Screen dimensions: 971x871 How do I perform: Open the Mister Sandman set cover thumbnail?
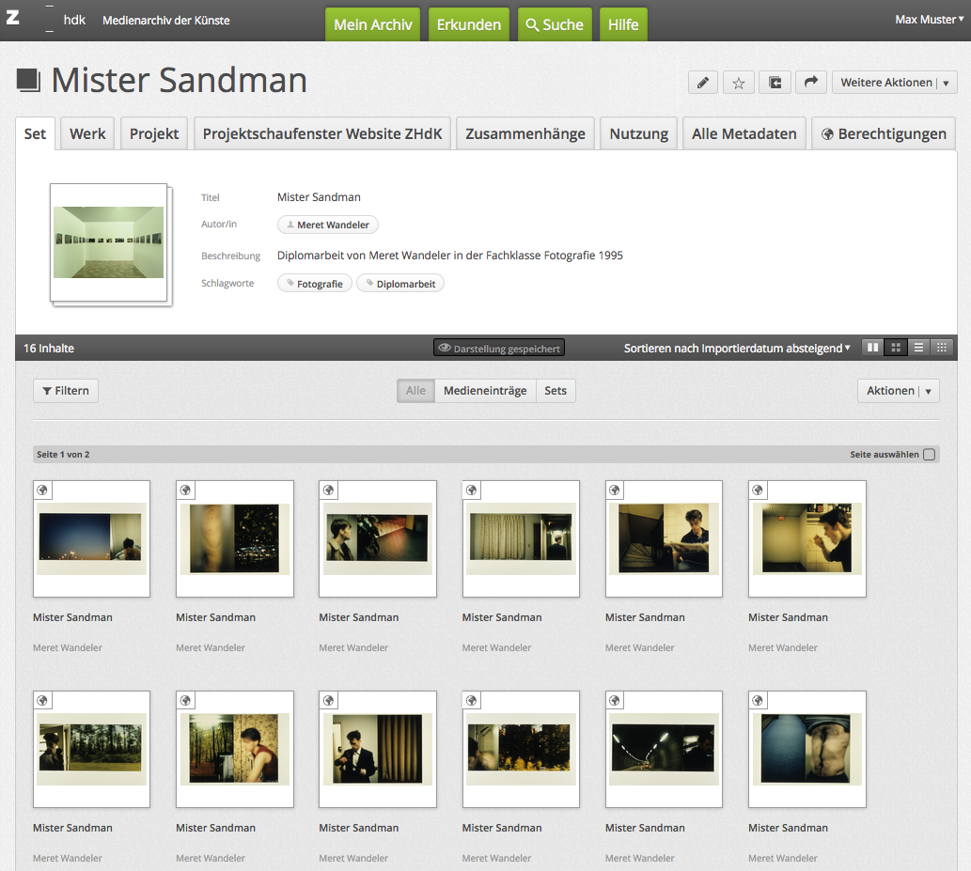click(x=109, y=242)
